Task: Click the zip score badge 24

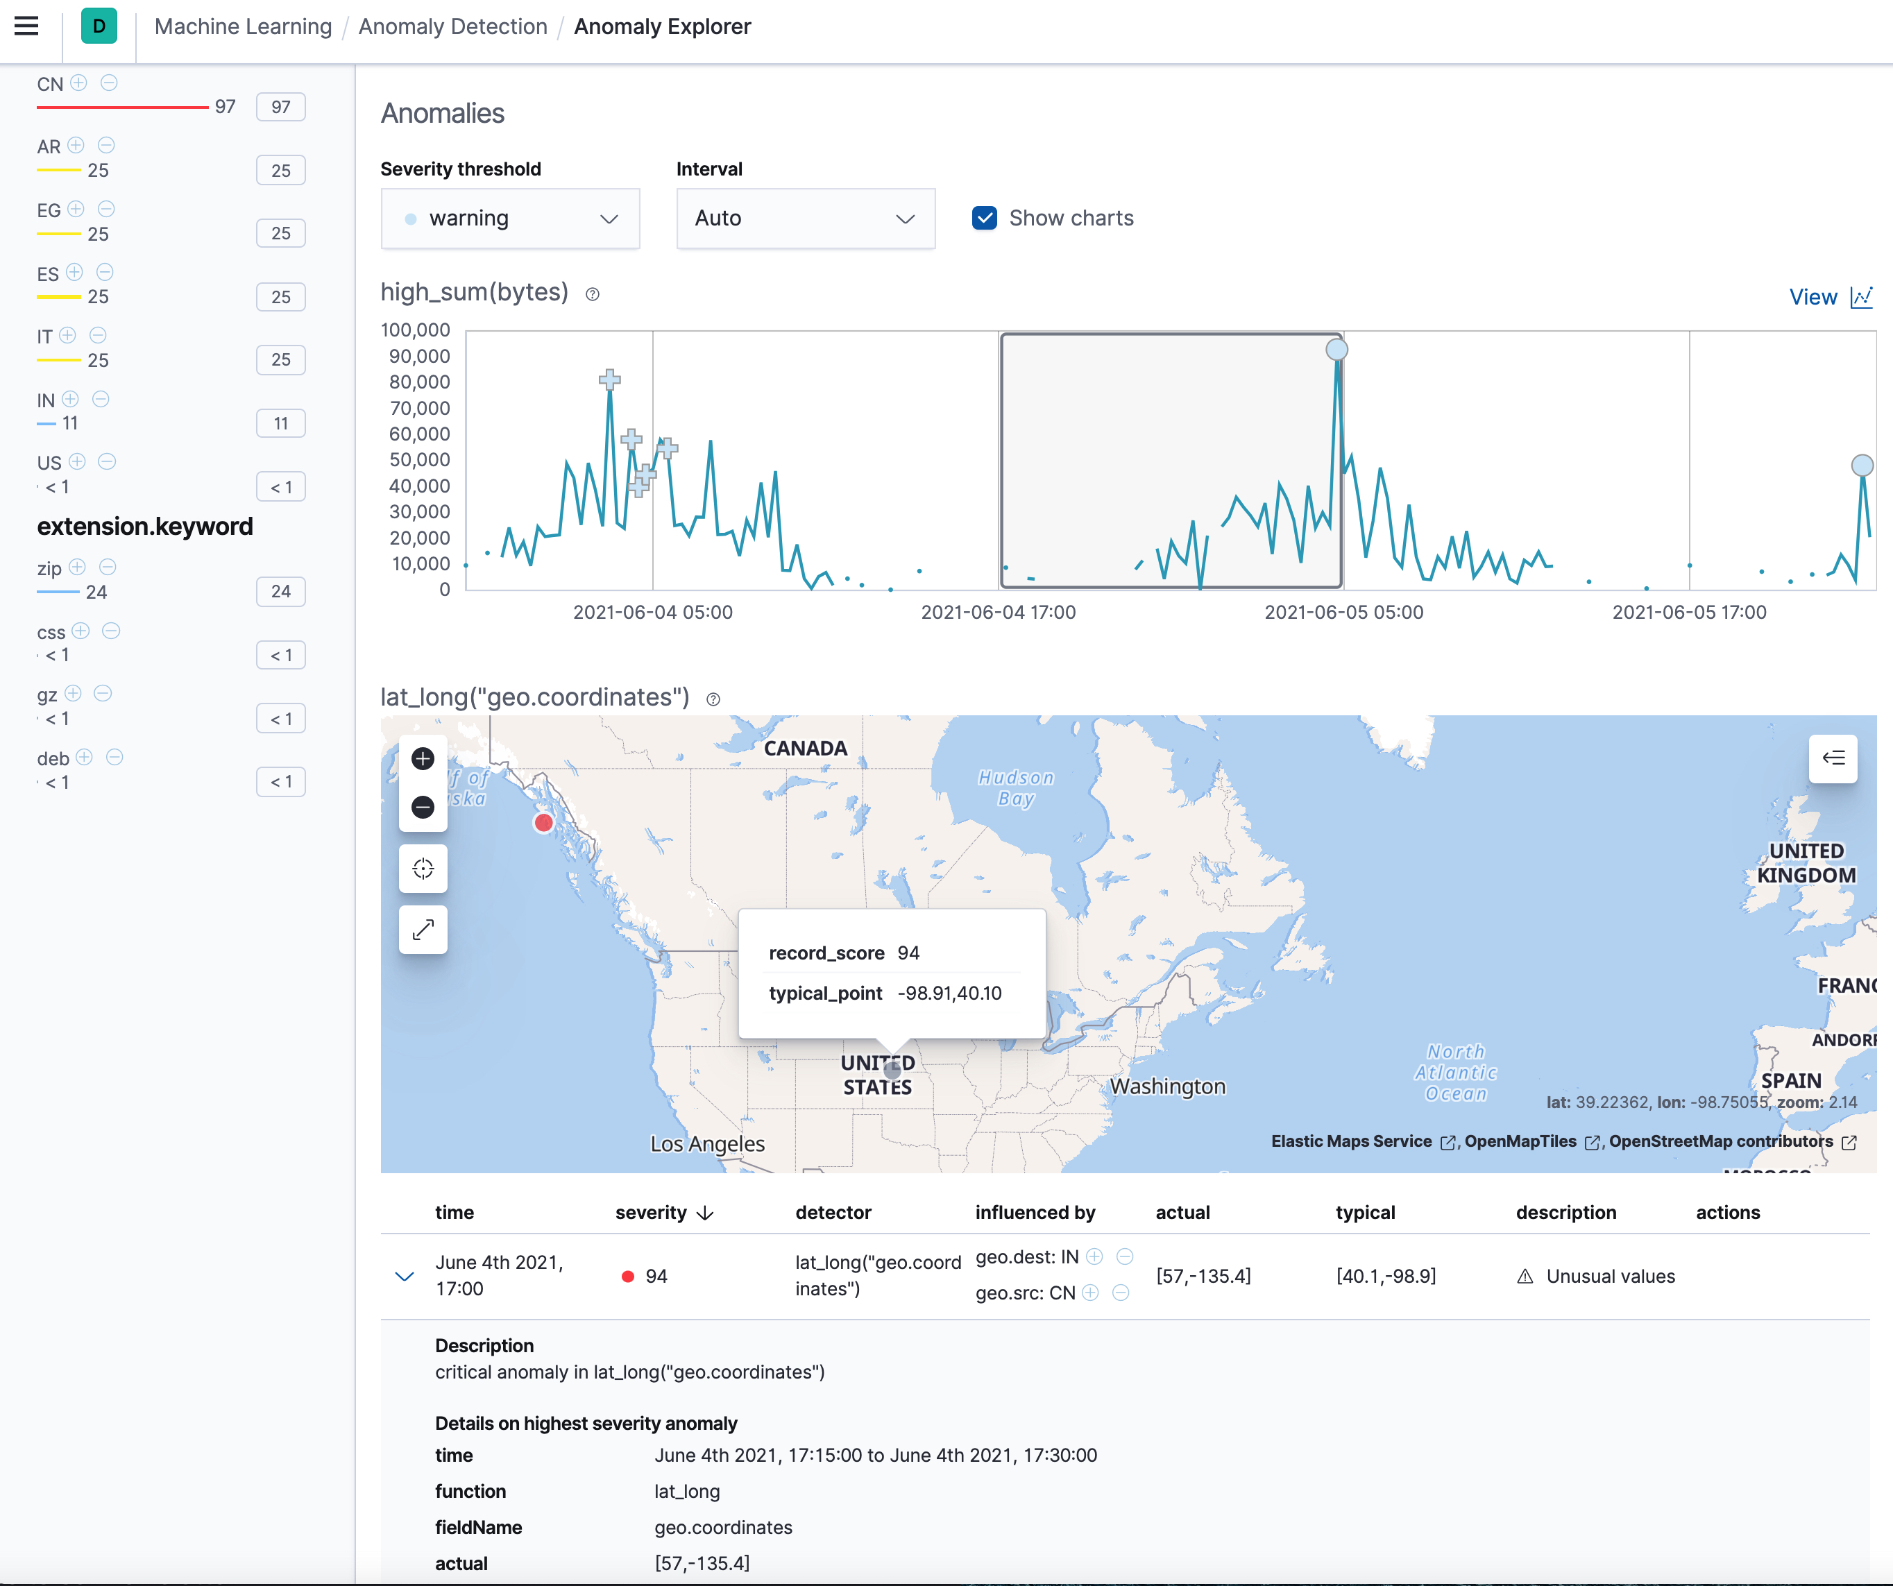Action: (x=280, y=591)
